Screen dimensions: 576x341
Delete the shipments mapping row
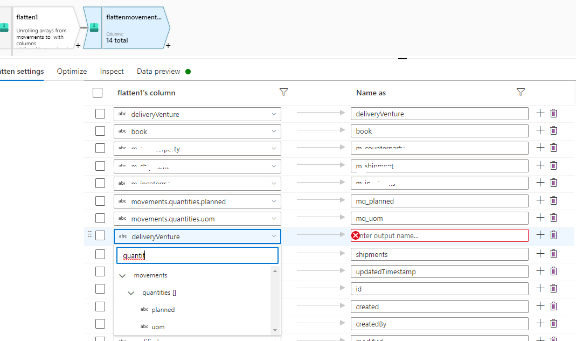tap(553, 254)
